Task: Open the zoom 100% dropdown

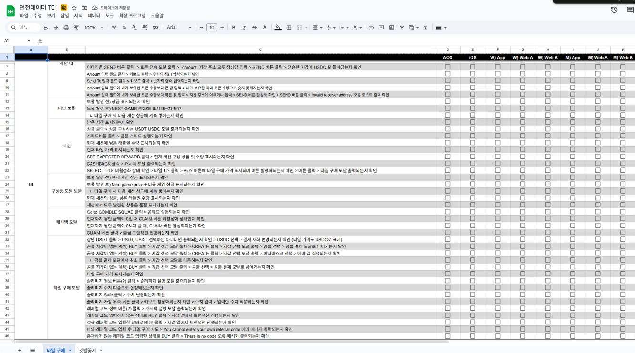Action: pyautogui.click(x=94, y=28)
